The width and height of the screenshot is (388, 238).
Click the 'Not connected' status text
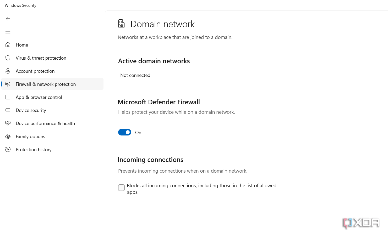pyautogui.click(x=135, y=75)
